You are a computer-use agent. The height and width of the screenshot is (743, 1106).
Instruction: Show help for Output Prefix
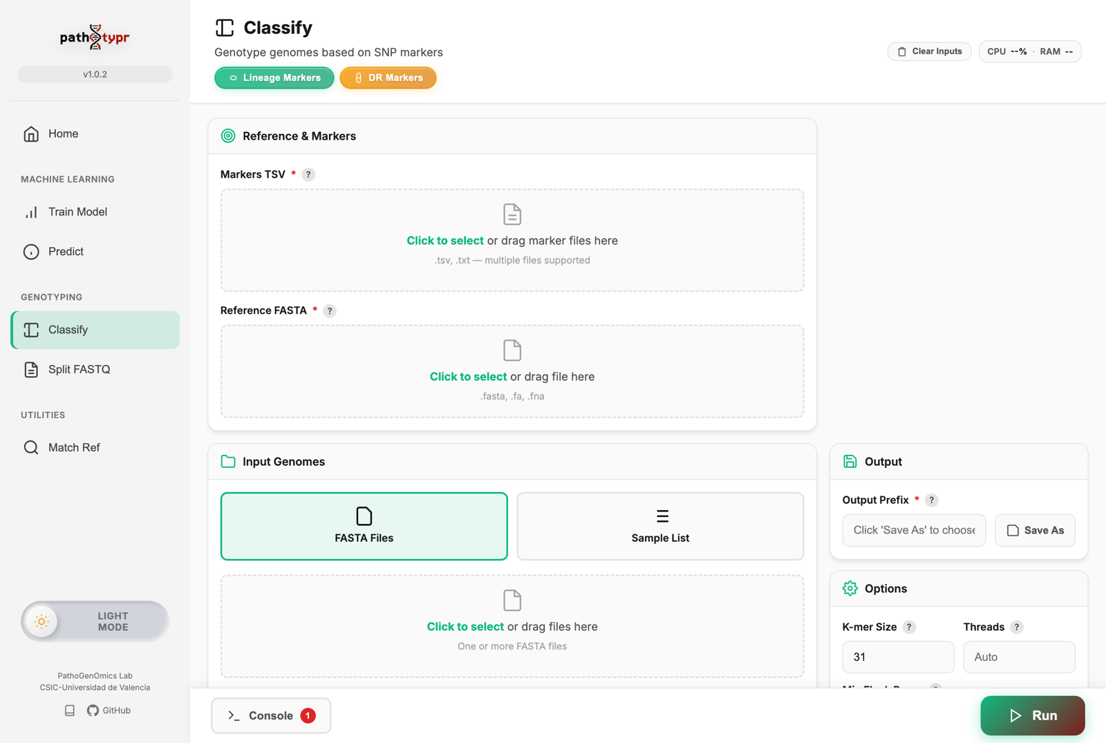[x=931, y=500]
